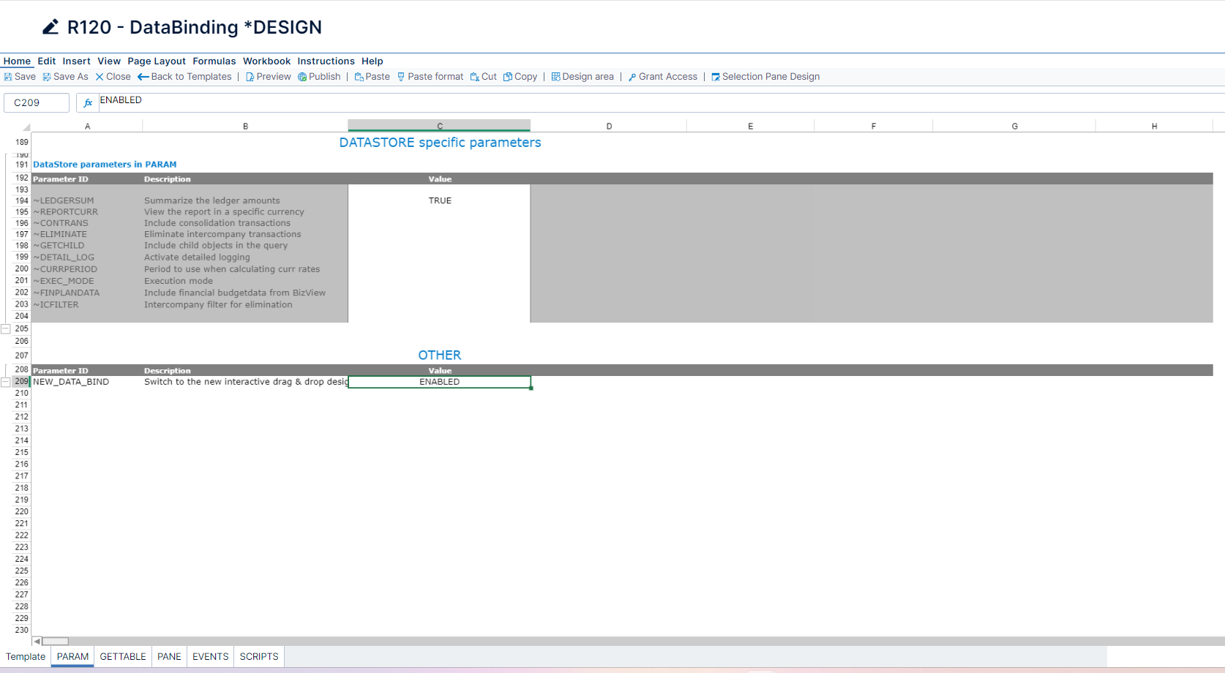Click the ~CONTRANS parameter cell
This screenshot has height=673, width=1225.
[87, 223]
